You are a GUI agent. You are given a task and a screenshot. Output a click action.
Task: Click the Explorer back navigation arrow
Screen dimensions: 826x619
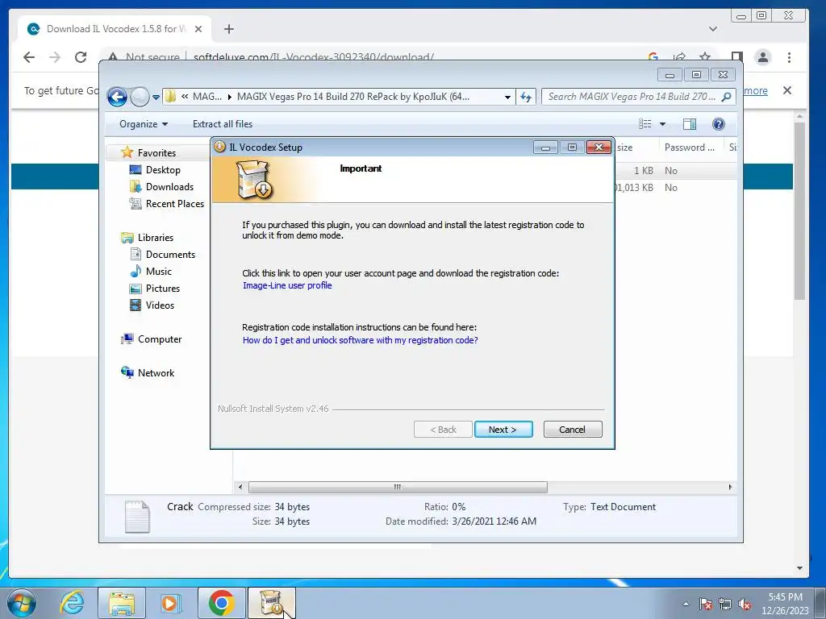point(117,97)
